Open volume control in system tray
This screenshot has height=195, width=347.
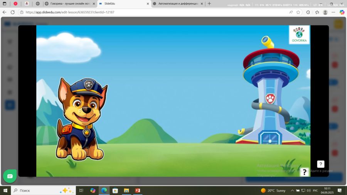(309, 190)
